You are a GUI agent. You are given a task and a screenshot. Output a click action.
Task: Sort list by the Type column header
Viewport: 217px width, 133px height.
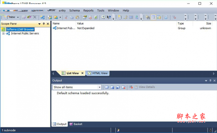[x=185, y=23]
